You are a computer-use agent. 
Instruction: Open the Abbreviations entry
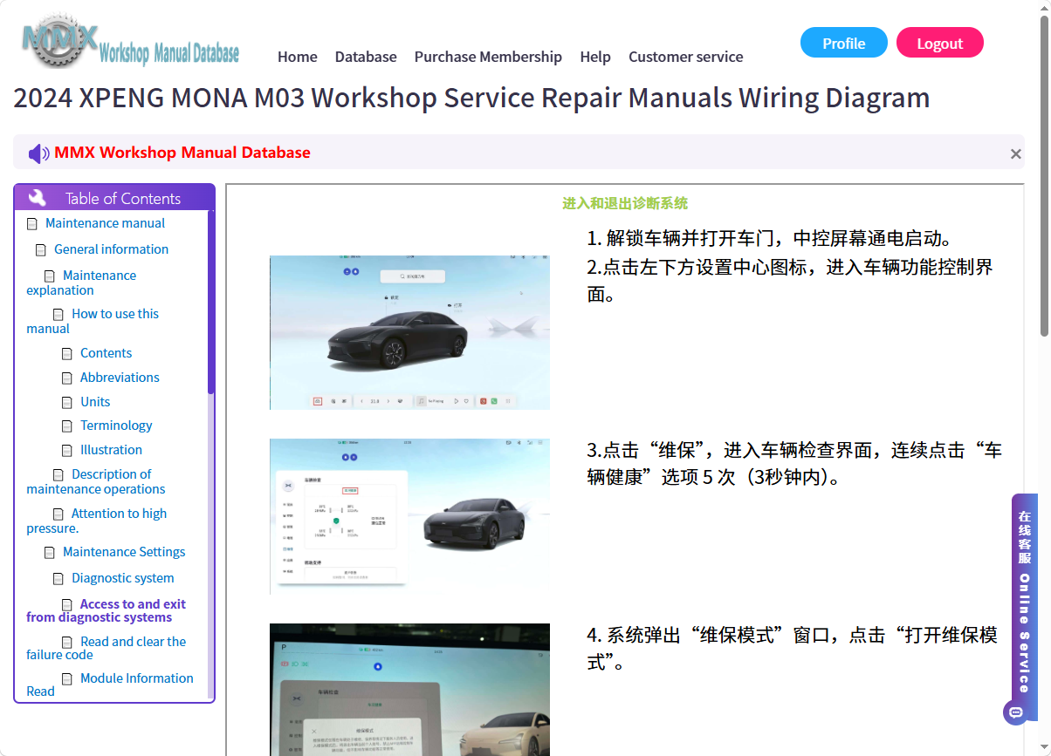[x=120, y=378]
